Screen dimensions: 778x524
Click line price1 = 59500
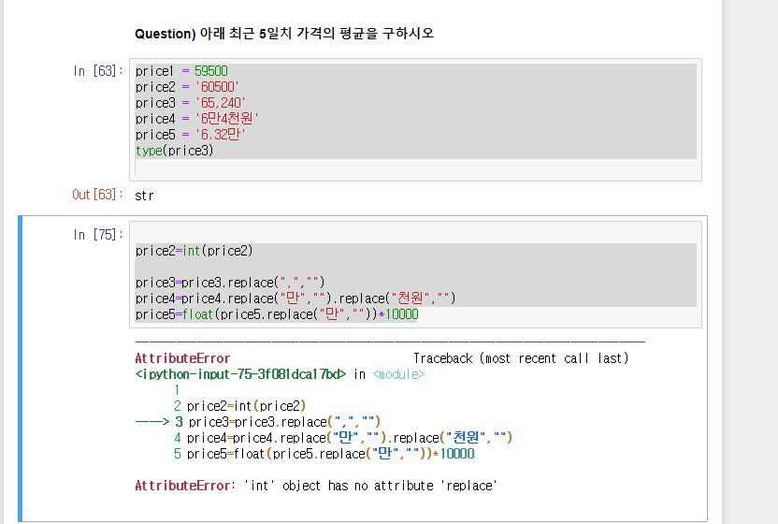(181, 71)
